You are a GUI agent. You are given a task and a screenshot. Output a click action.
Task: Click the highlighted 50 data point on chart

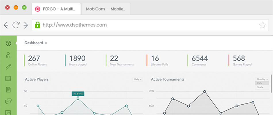tap(78, 99)
